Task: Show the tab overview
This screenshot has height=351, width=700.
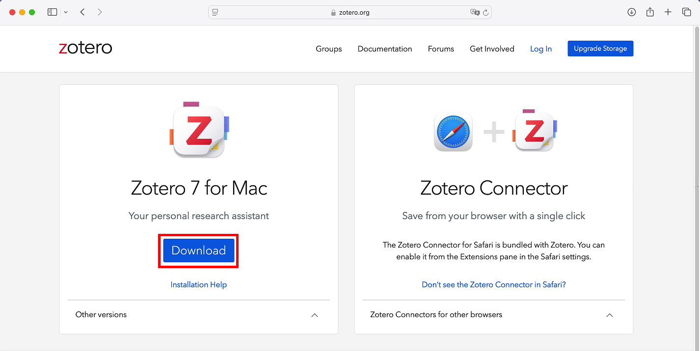Action: (x=686, y=12)
